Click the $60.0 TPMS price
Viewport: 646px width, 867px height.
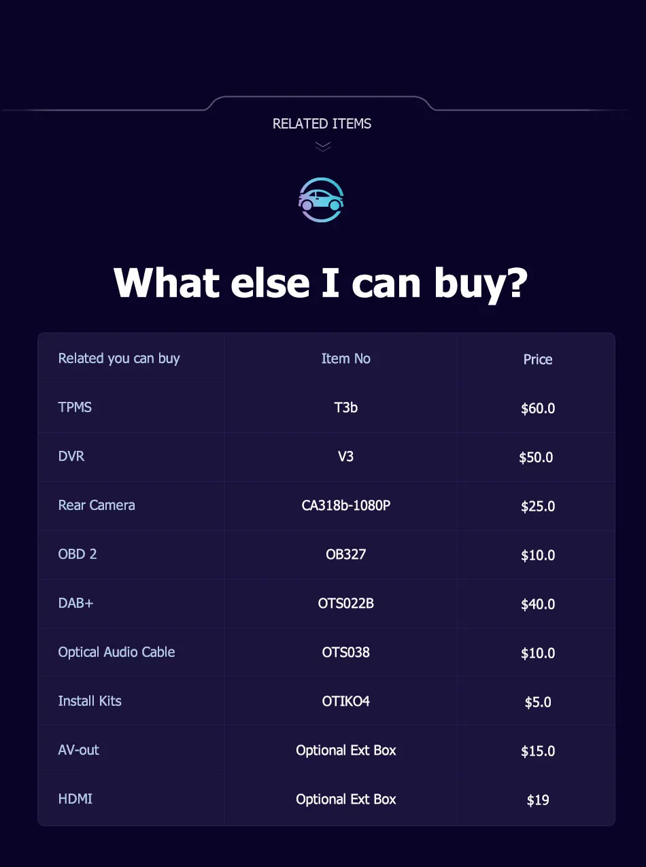click(538, 408)
